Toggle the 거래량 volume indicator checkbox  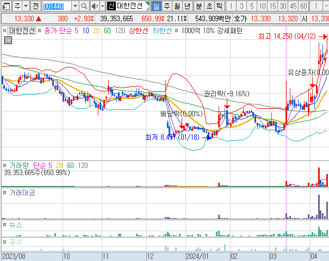4,165
